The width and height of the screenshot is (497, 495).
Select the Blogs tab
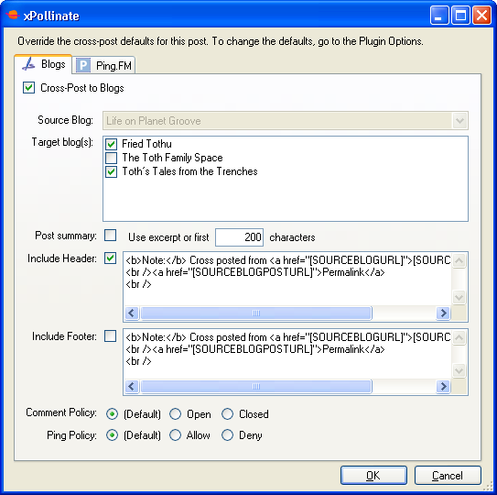[43, 64]
